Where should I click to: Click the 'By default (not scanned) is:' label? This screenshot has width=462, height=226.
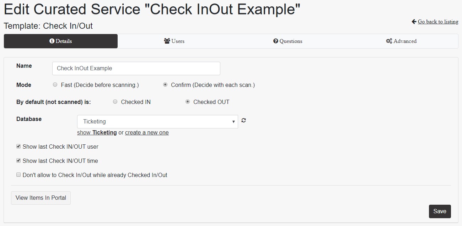pyautogui.click(x=54, y=102)
